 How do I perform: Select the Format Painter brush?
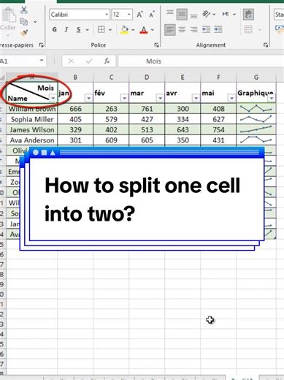click(x=24, y=33)
